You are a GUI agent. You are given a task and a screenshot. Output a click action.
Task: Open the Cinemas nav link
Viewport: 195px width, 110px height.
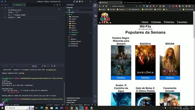coord(156,22)
